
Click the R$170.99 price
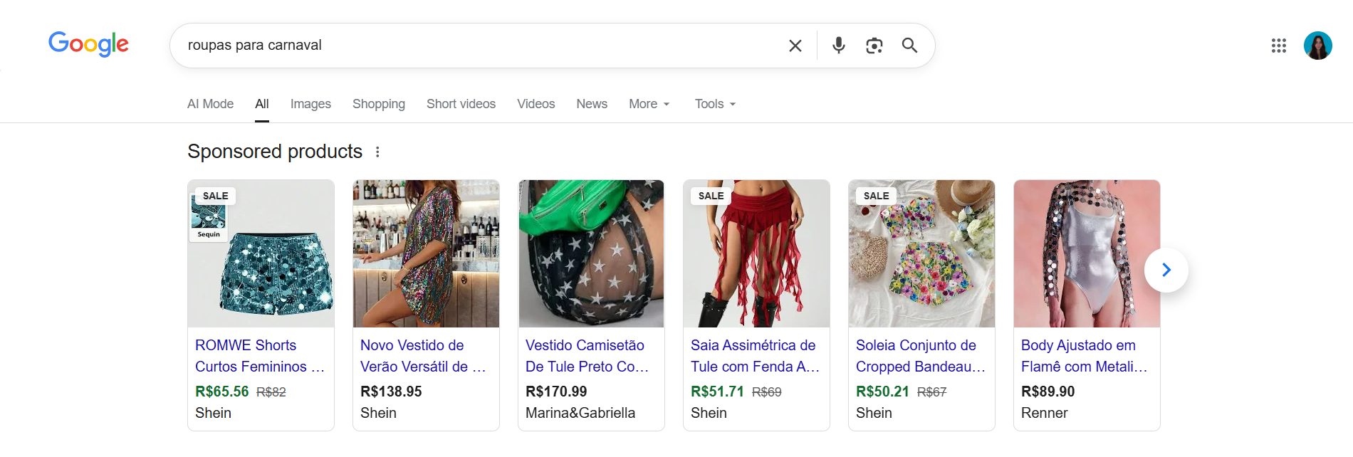point(556,392)
